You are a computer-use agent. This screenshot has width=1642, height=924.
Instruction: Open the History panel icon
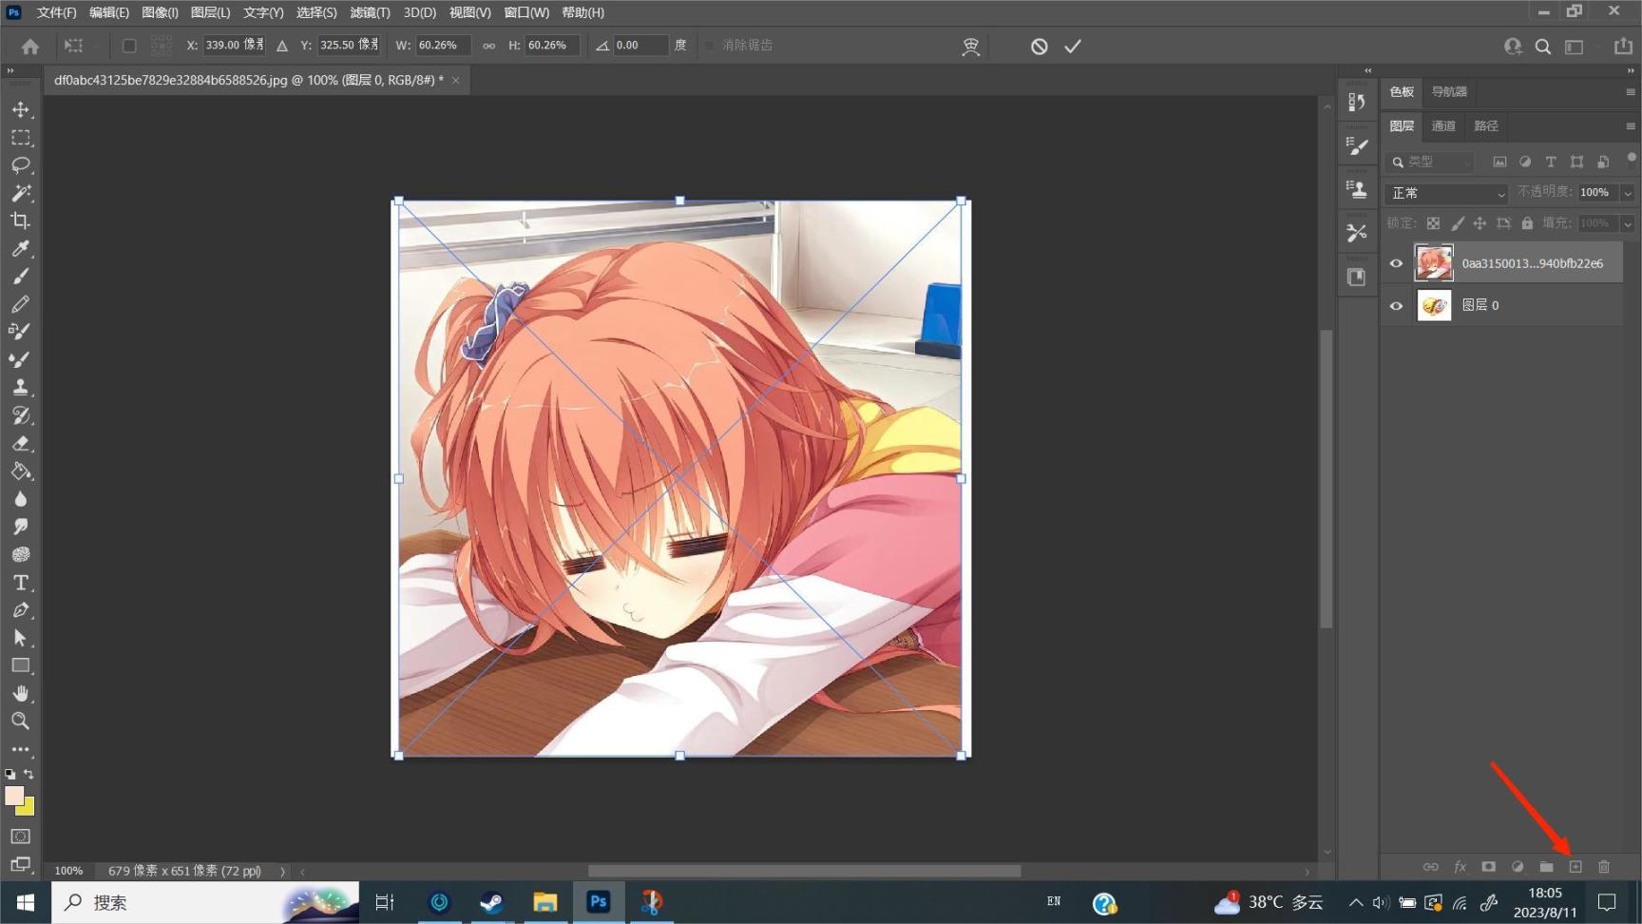point(1357,102)
